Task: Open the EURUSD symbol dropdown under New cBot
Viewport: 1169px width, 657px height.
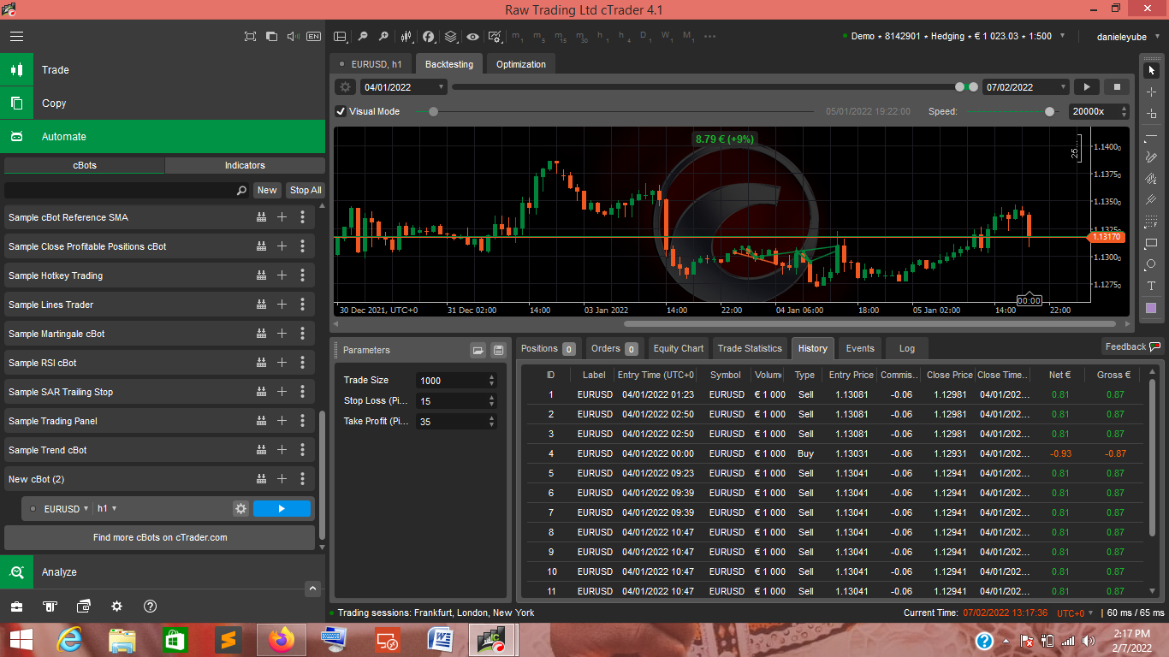Action: point(66,508)
